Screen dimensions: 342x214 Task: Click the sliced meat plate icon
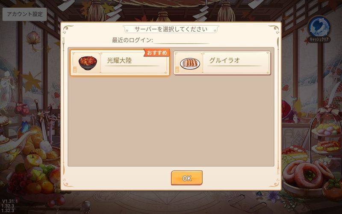tap(190, 63)
